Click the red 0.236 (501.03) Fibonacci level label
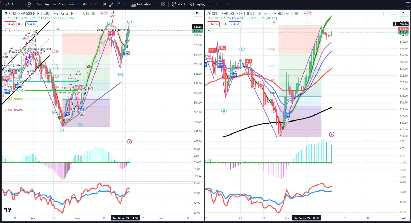 tap(14, 110)
